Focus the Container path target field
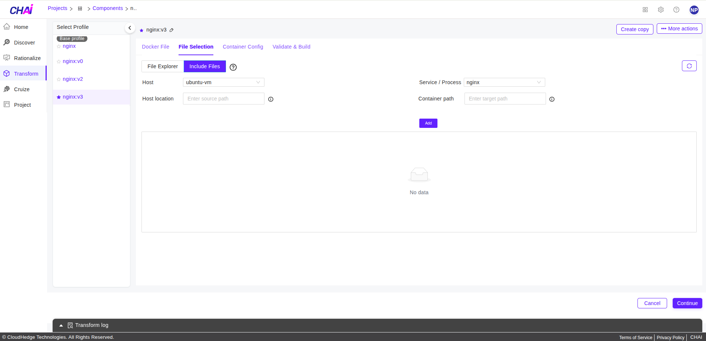Image resolution: width=706 pixels, height=341 pixels. pos(505,99)
